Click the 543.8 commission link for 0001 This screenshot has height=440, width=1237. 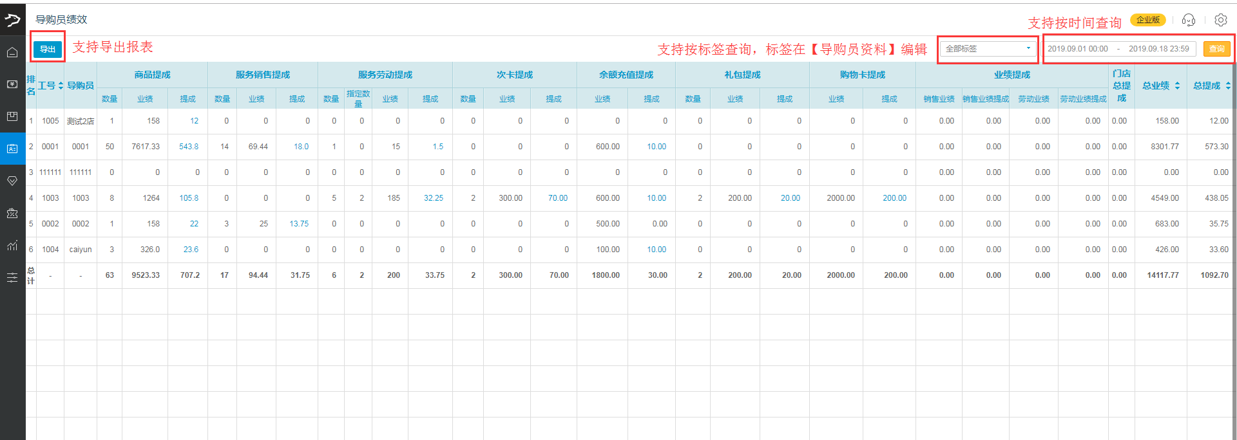(189, 147)
